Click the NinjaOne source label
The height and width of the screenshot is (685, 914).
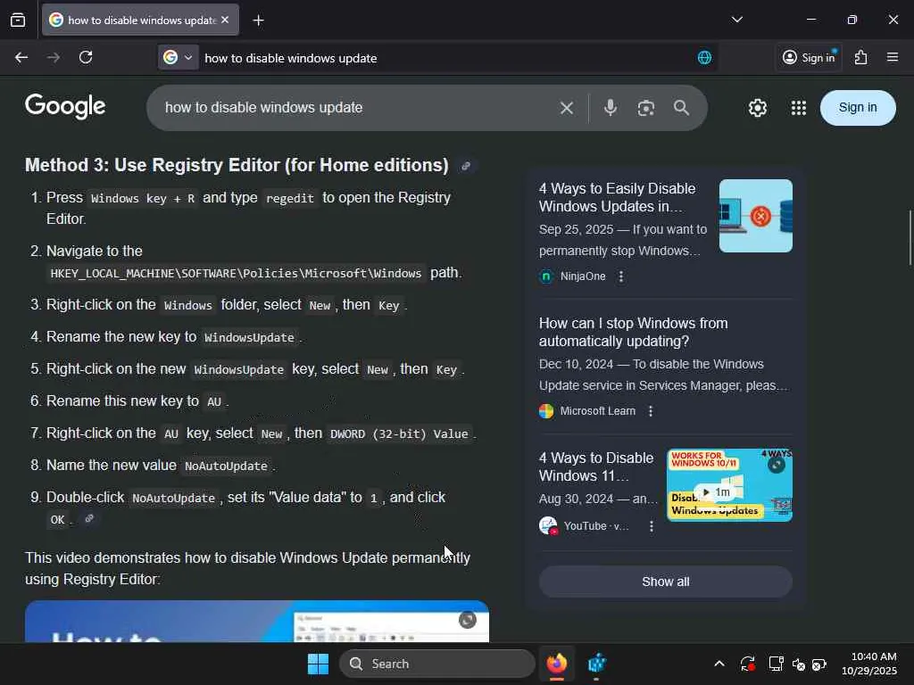point(583,276)
